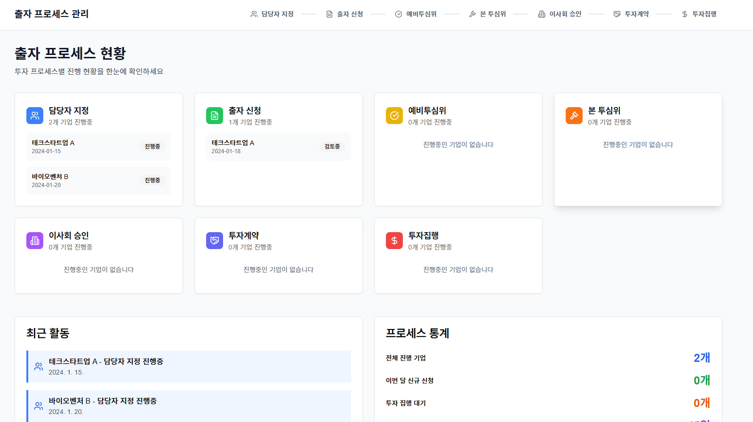Click 진행중 badge for 테크스타트업 A

[x=152, y=147]
